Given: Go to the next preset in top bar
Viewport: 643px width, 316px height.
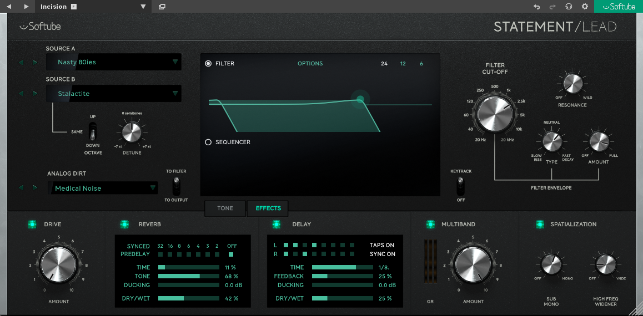Looking at the screenshot, I should [x=26, y=7].
